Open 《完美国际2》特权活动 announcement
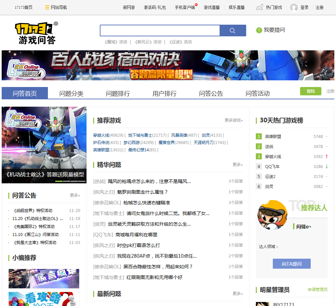Screen dimensions: 336x306 34,227
